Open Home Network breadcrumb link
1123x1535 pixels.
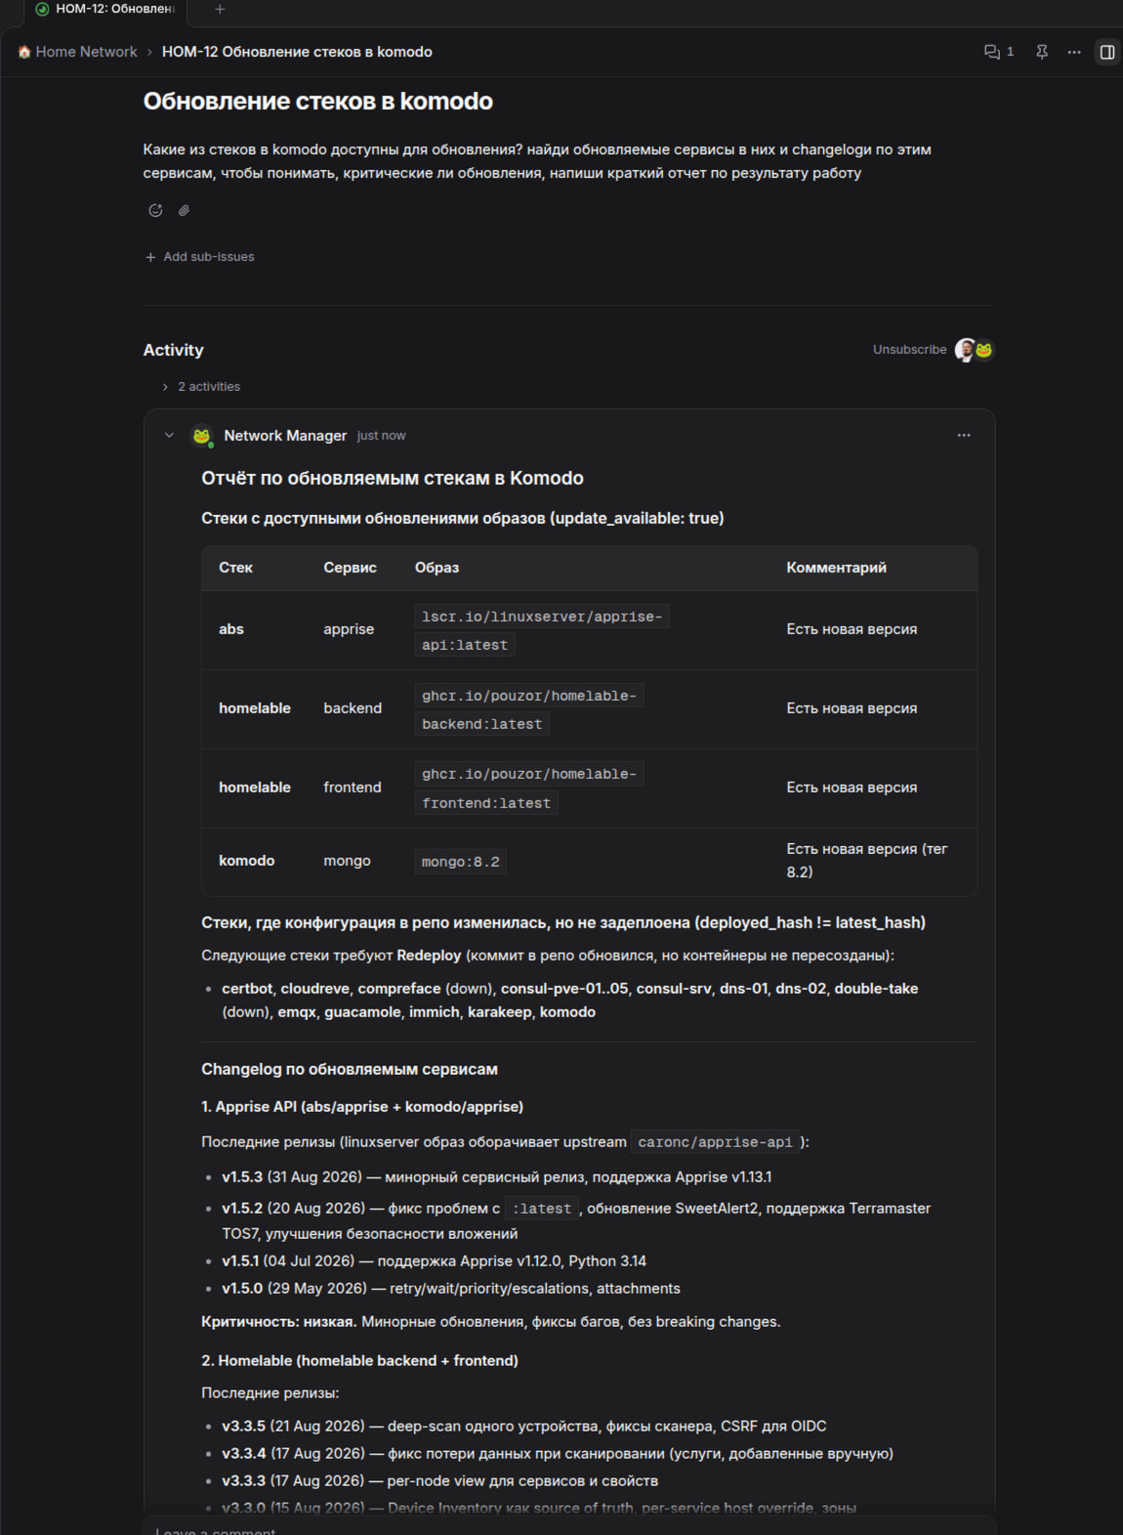[x=86, y=52]
